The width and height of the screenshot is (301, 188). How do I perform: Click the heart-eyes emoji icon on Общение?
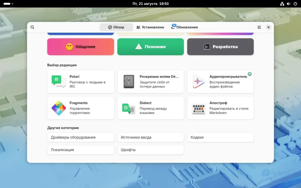pos(69,47)
